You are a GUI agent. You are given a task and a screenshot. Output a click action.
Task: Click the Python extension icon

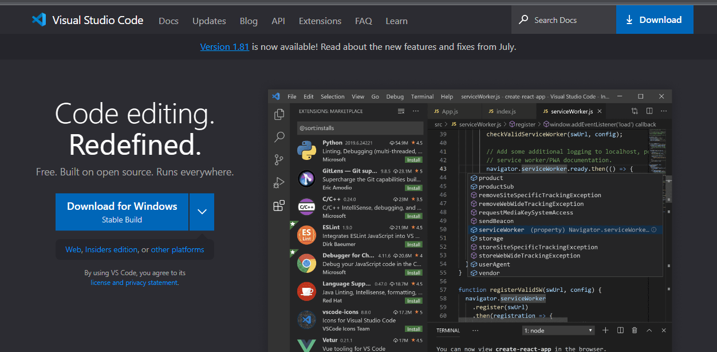pyautogui.click(x=307, y=151)
